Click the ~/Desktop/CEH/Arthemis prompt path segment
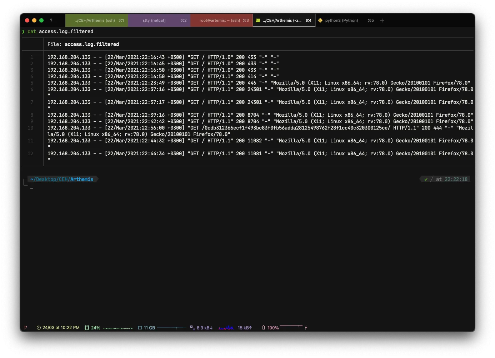The width and height of the screenshot is (495, 358). [x=62, y=179]
